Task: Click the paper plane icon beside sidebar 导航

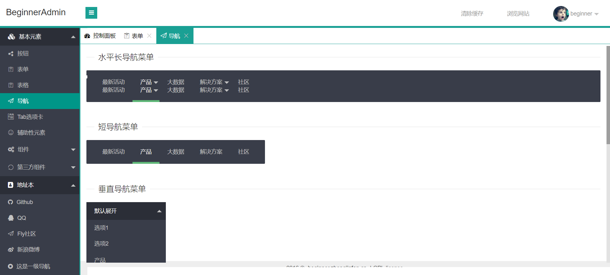Action: click(x=11, y=101)
